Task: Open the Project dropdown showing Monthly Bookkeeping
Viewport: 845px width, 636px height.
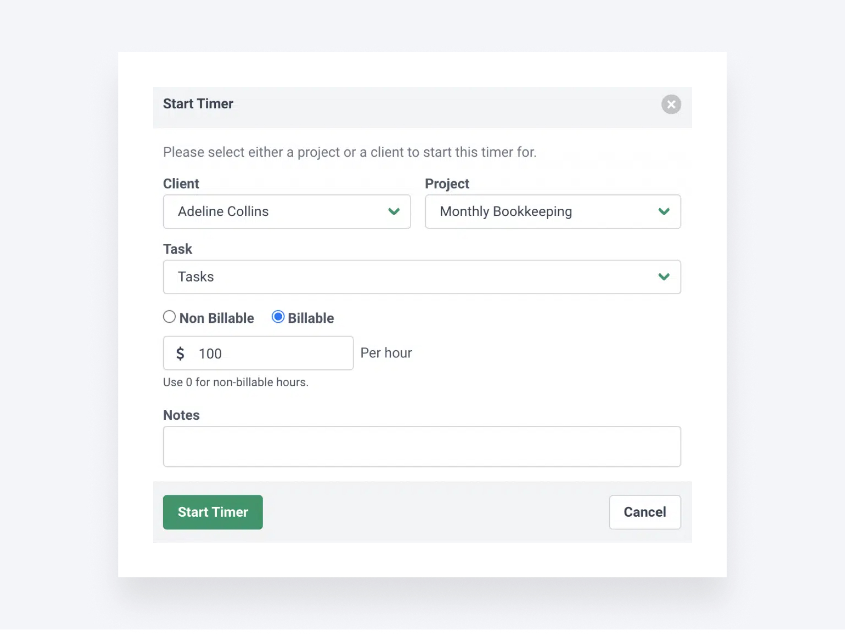Action: pos(552,212)
